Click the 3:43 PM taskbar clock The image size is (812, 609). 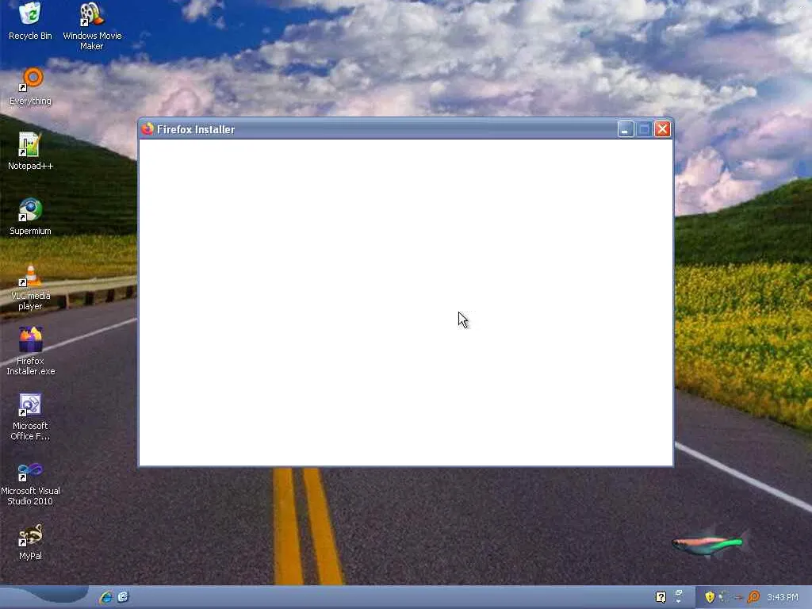point(783,597)
